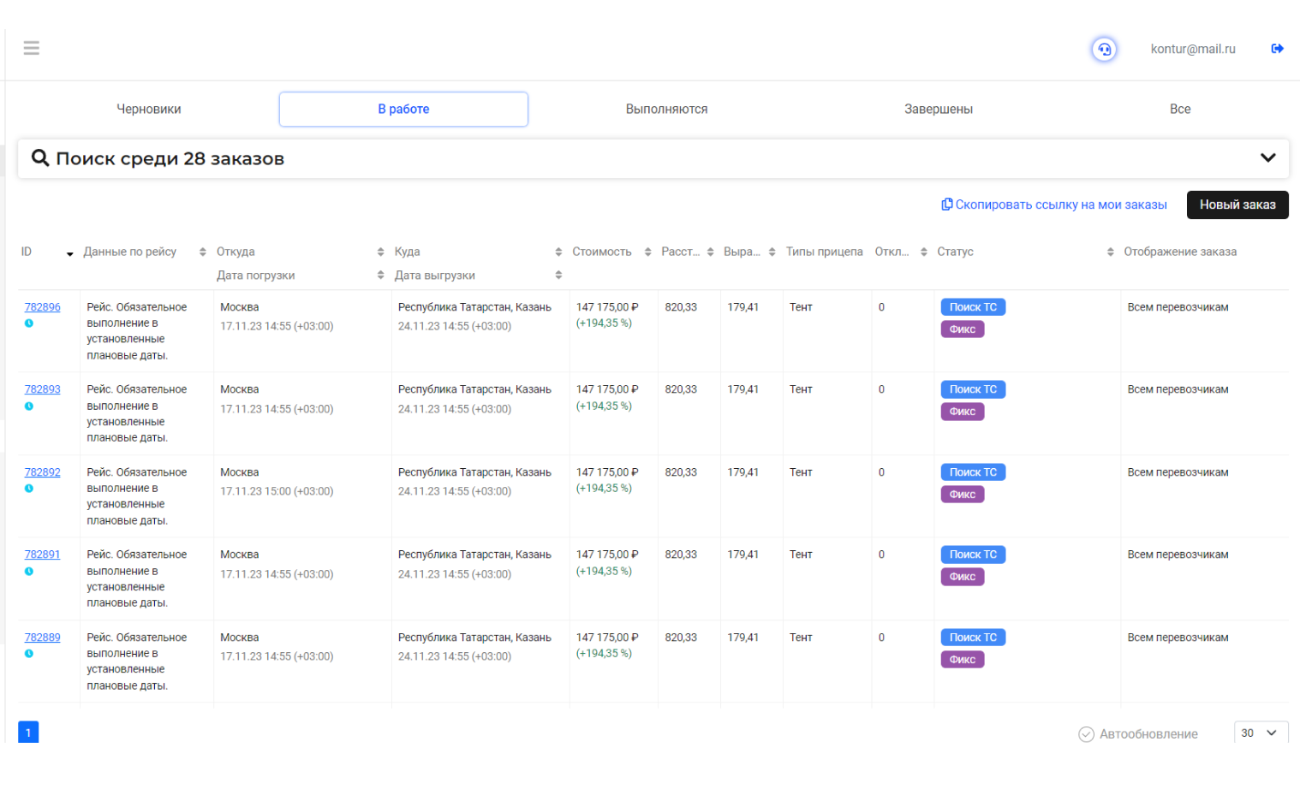Click the clock icon under order 782892
This screenshot has height=795, width=1300.
pyautogui.click(x=29, y=489)
